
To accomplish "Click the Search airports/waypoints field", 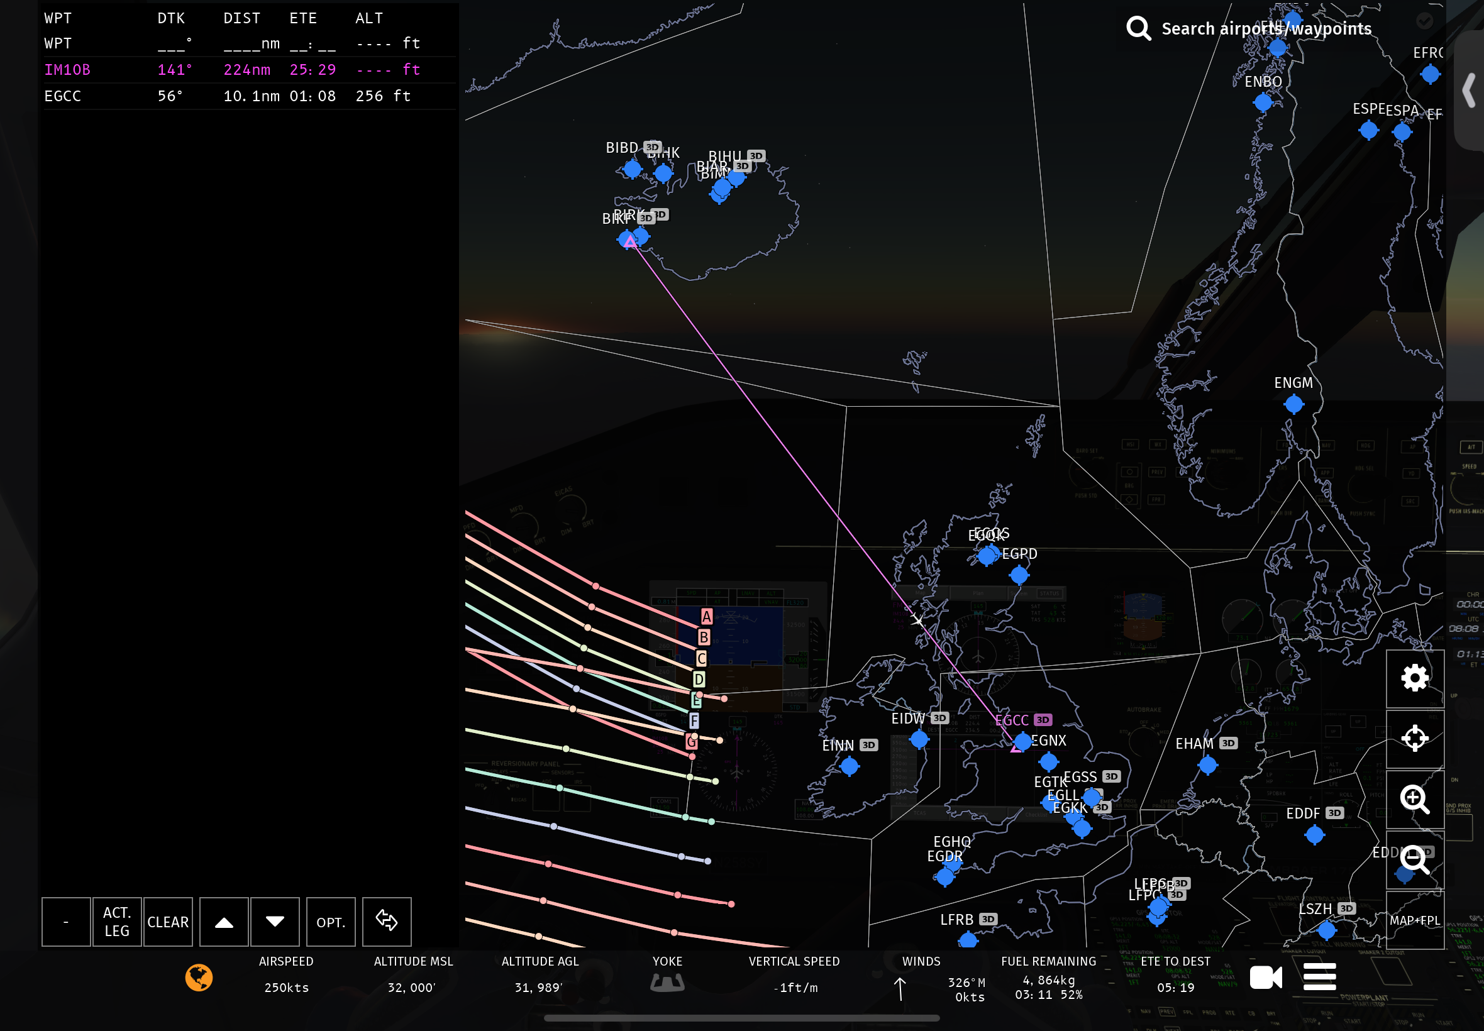I will coord(1265,28).
